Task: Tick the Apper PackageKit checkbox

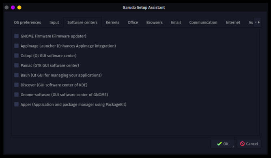Action: tap(16, 104)
